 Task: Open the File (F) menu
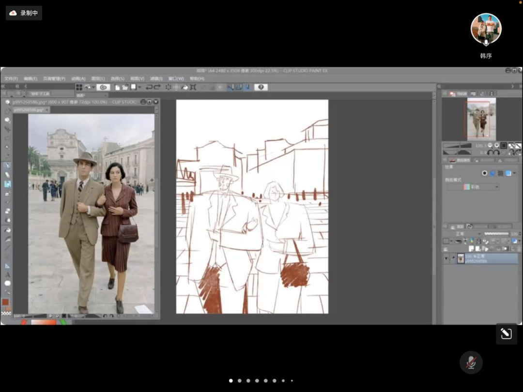(x=11, y=78)
